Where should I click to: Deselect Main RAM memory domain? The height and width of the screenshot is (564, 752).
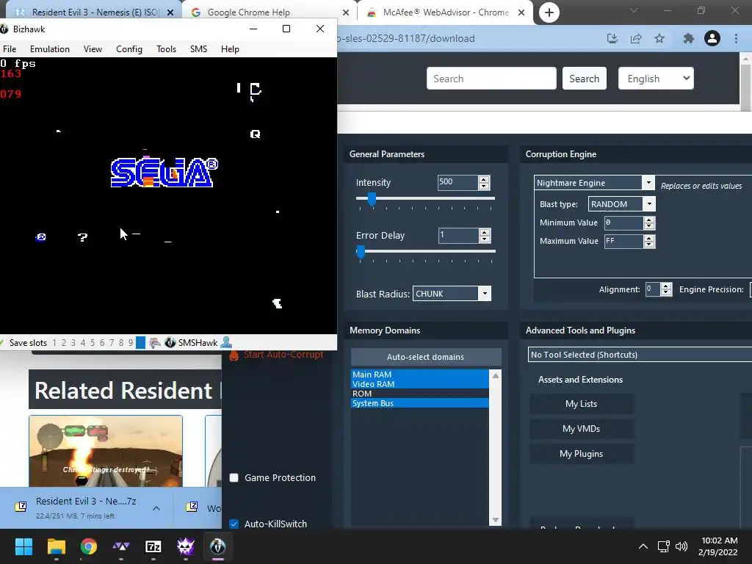[419, 375]
